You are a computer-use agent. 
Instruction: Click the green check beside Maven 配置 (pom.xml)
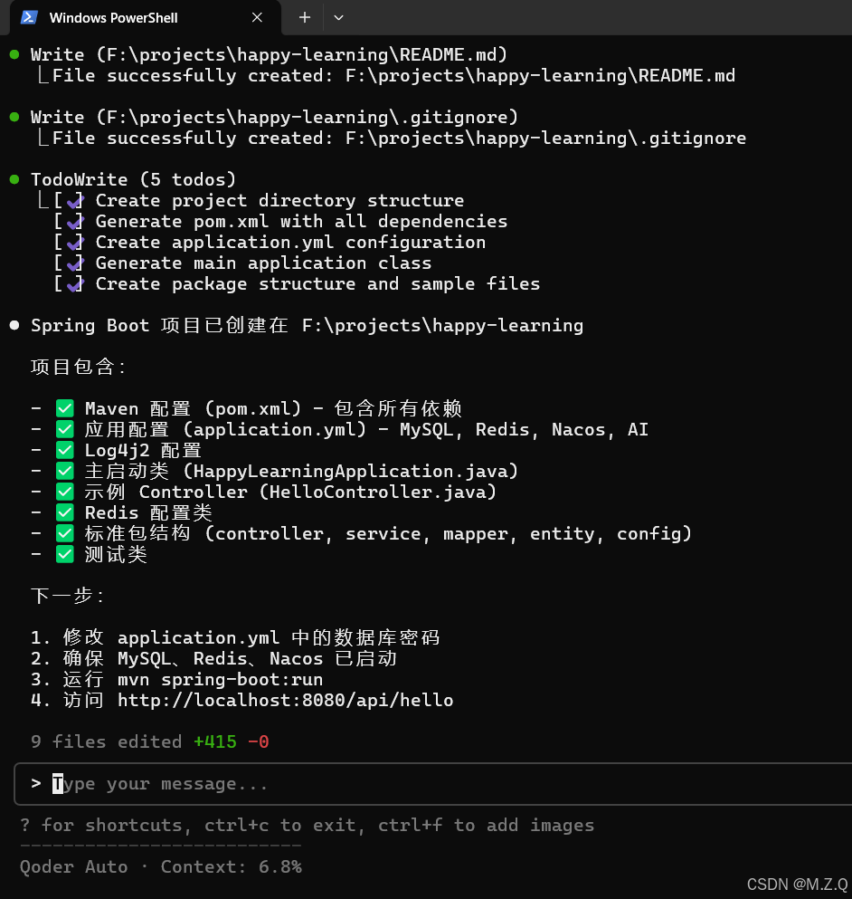pyautogui.click(x=64, y=407)
